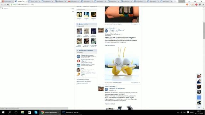Click Добавить в закладки link

[82, 84]
